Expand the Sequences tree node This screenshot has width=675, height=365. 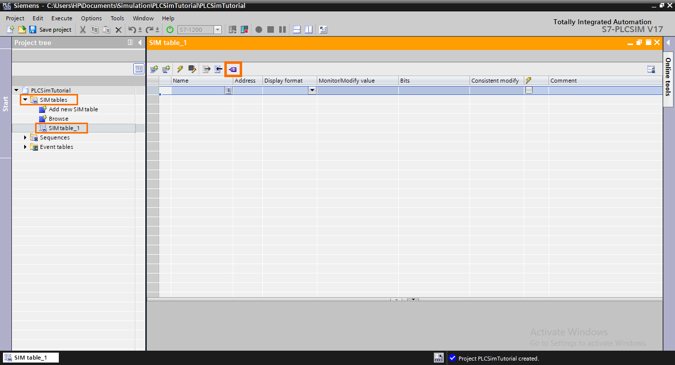coord(25,137)
